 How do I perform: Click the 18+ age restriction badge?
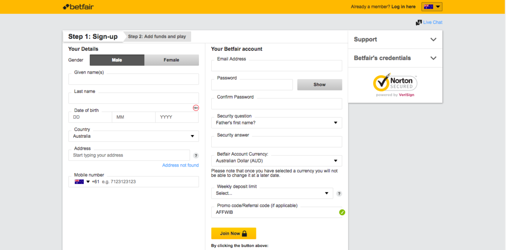(x=195, y=108)
